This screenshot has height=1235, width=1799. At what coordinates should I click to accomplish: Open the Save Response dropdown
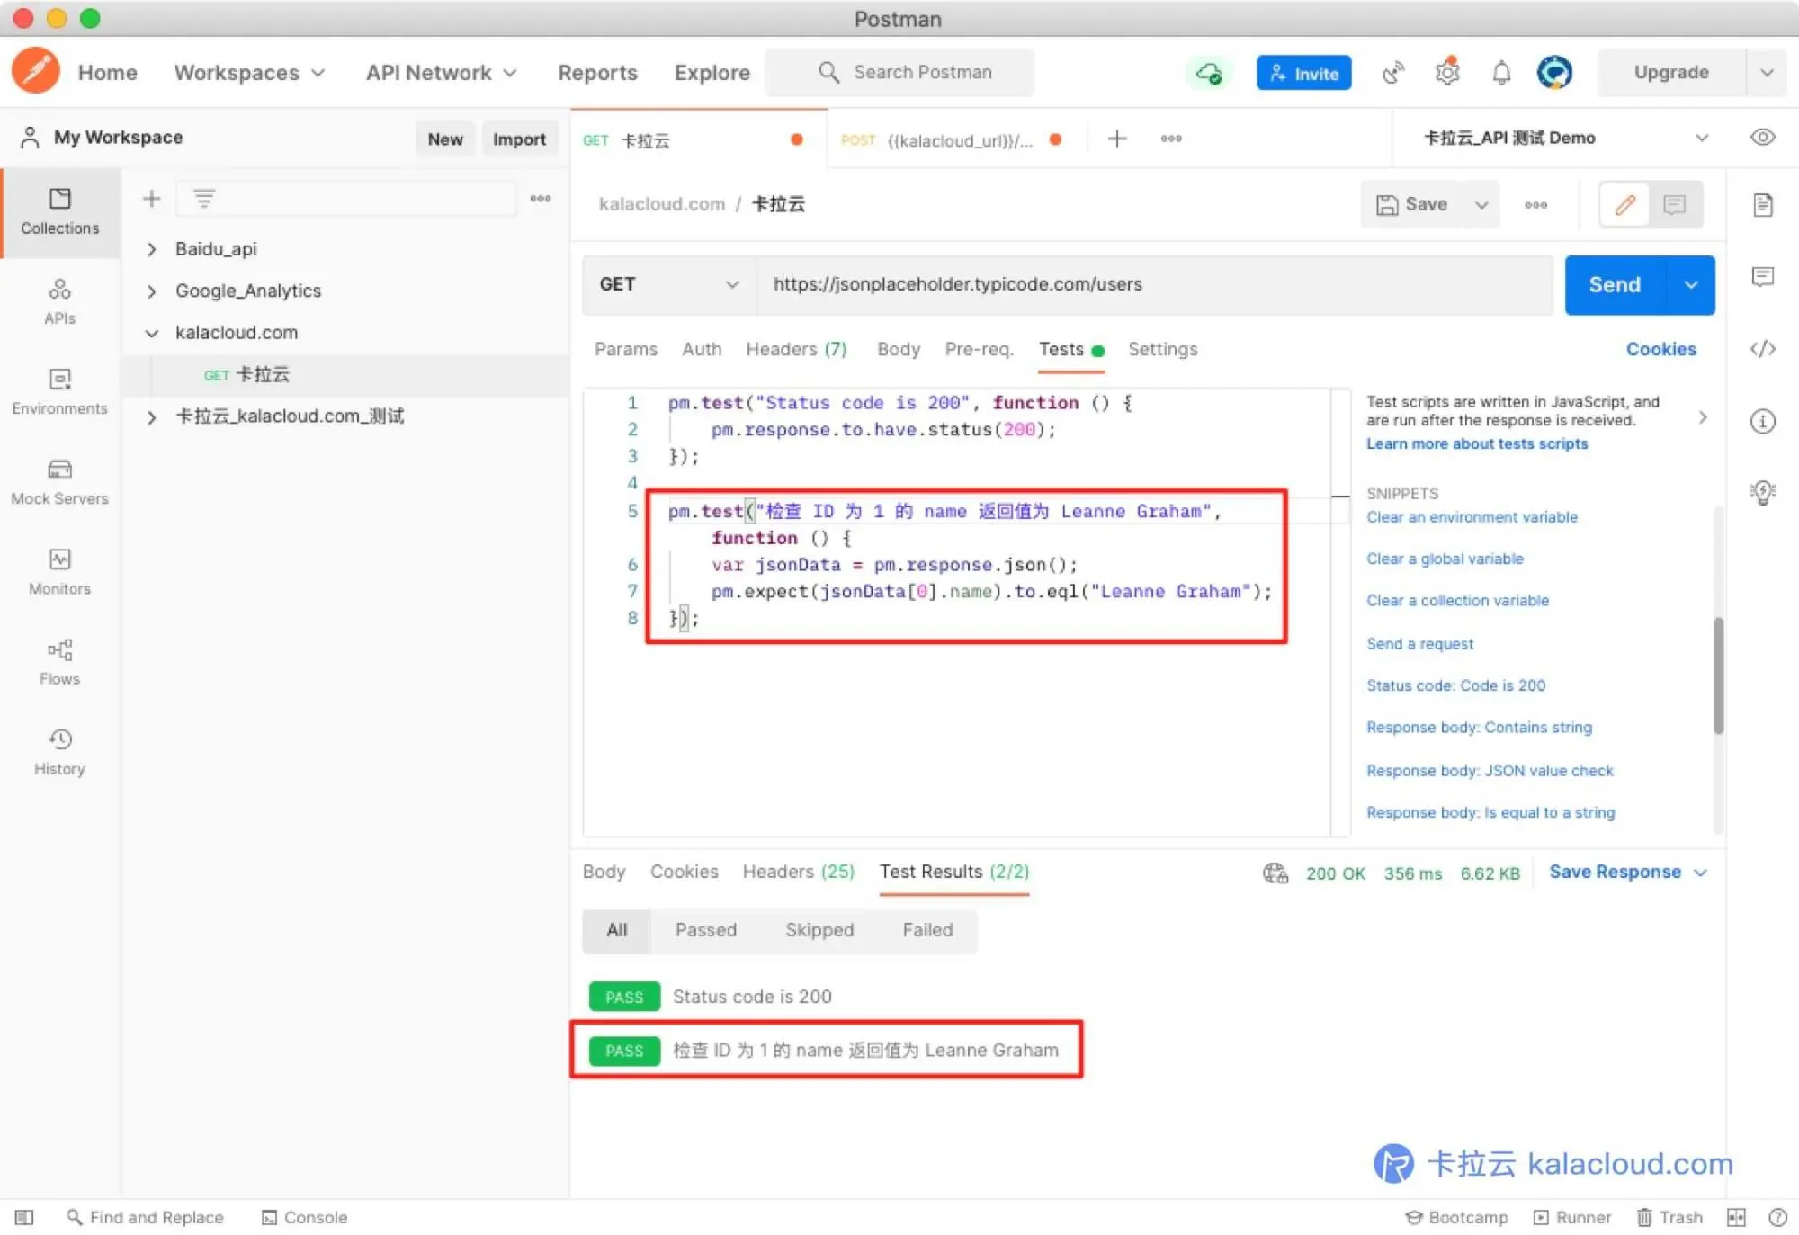(1628, 872)
